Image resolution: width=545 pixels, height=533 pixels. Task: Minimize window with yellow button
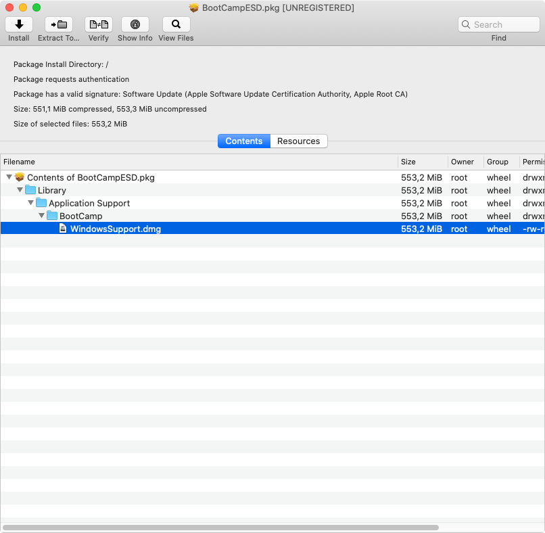pyautogui.click(x=23, y=7)
